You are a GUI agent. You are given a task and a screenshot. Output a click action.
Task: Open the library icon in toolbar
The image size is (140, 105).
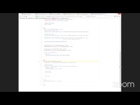[115, 16]
